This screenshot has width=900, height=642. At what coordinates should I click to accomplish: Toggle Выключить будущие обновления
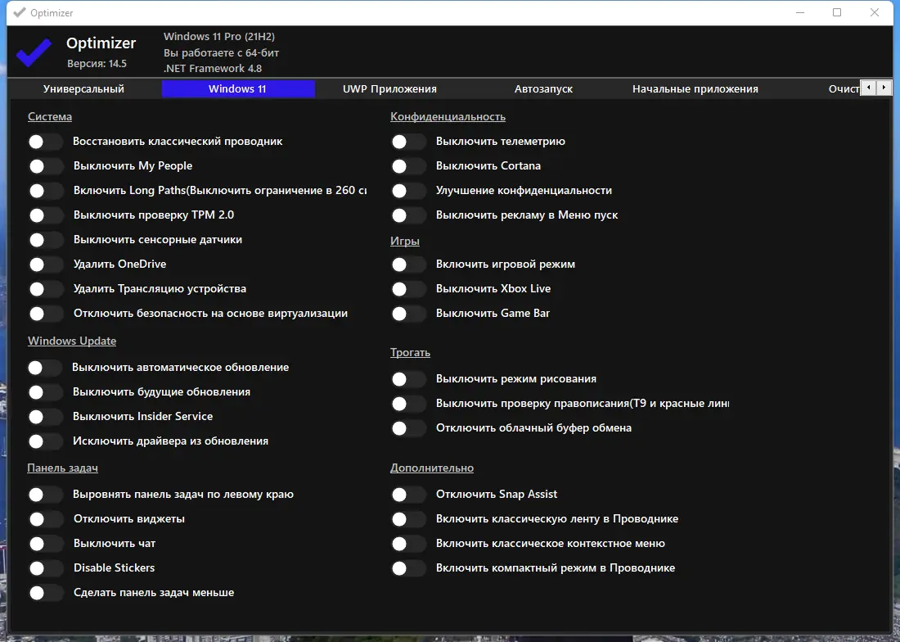click(46, 392)
